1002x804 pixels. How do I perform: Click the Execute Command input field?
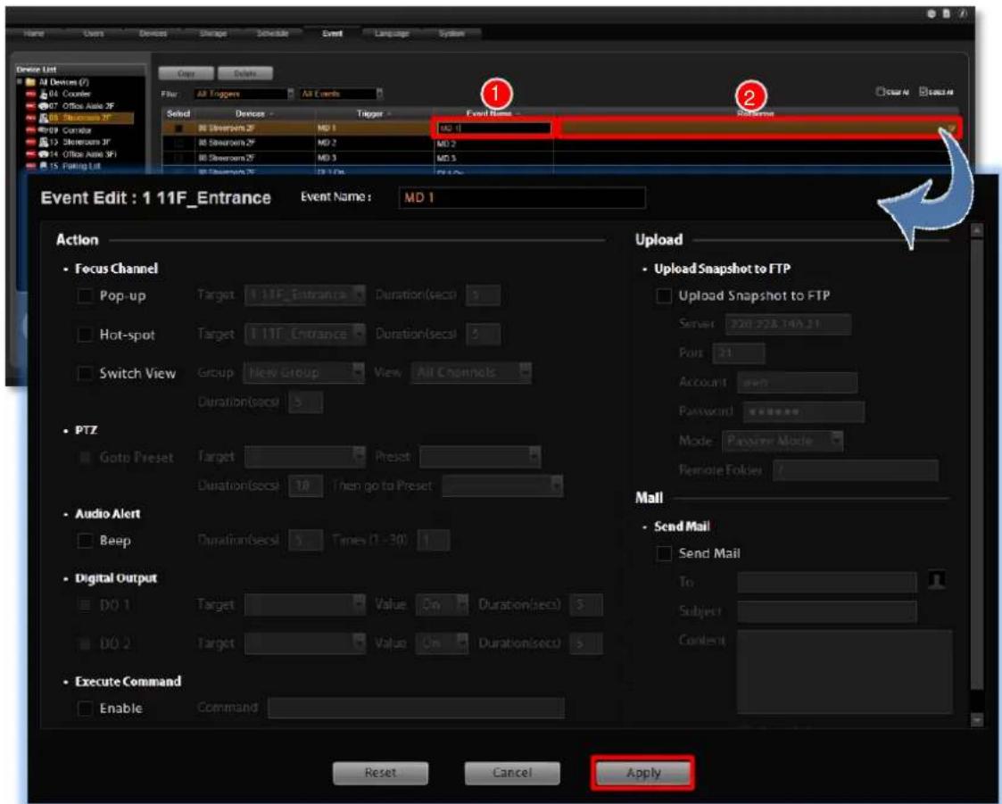pyautogui.click(x=416, y=708)
